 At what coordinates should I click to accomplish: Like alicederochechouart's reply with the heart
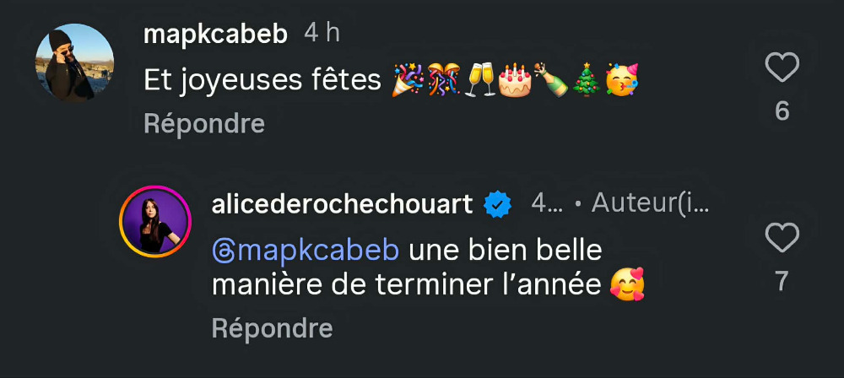click(x=782, y=238)
